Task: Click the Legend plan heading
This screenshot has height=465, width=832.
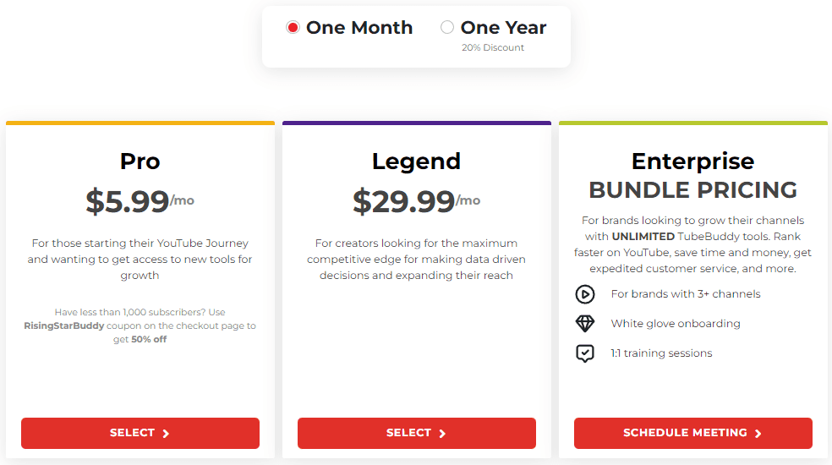Action: (416, 161)
